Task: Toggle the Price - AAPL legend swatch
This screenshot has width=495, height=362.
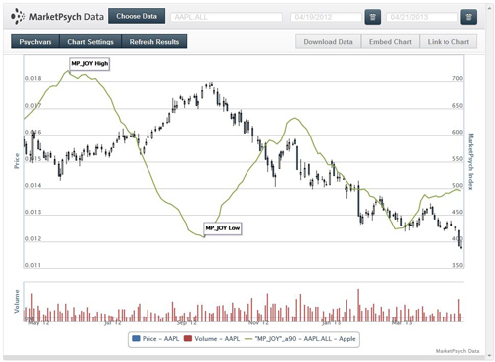Action: tap(136, 338)
